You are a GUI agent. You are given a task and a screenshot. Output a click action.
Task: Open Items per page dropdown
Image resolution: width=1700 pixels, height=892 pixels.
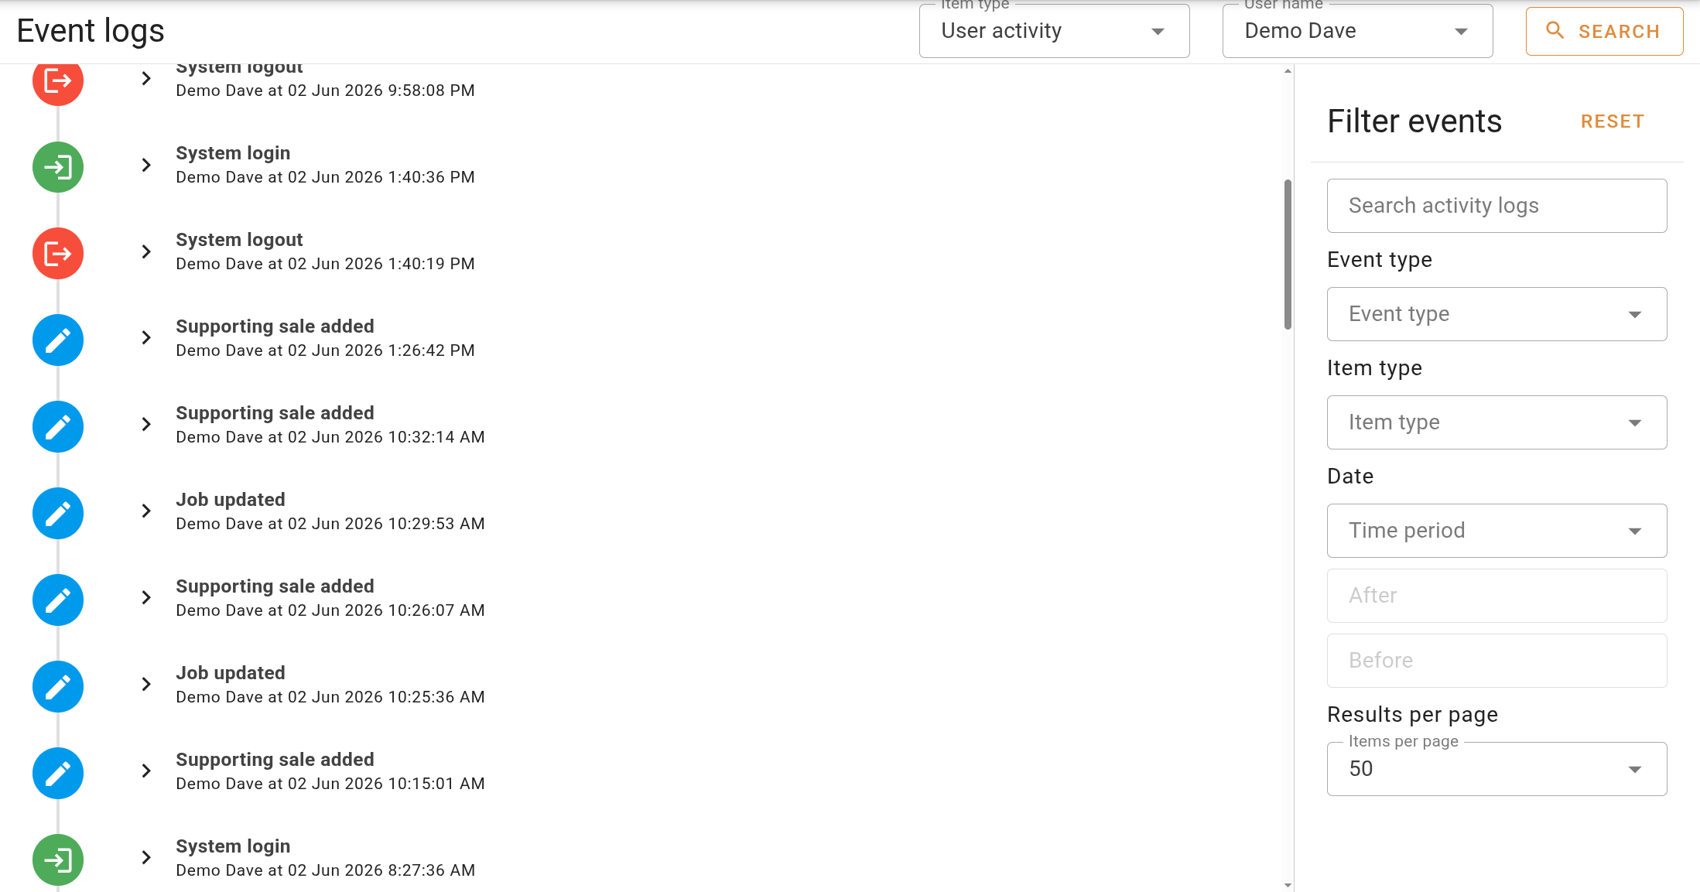point(1496,769)
